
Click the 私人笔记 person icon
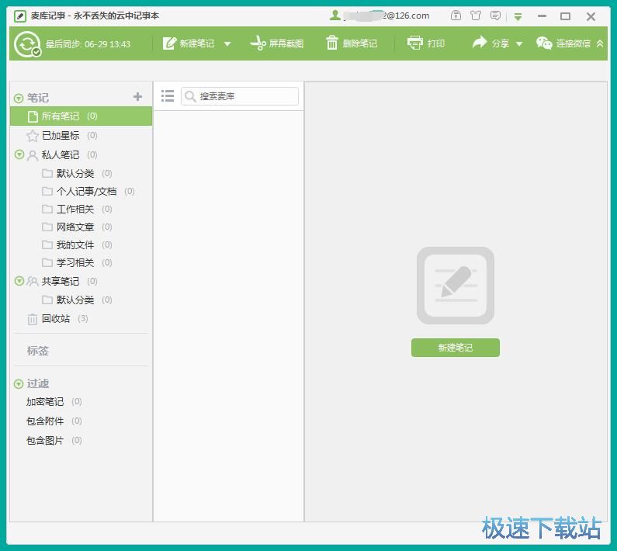(x=33, y=155)
